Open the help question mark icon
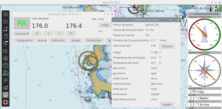The image size is (222, 109). tap(5, 66)
